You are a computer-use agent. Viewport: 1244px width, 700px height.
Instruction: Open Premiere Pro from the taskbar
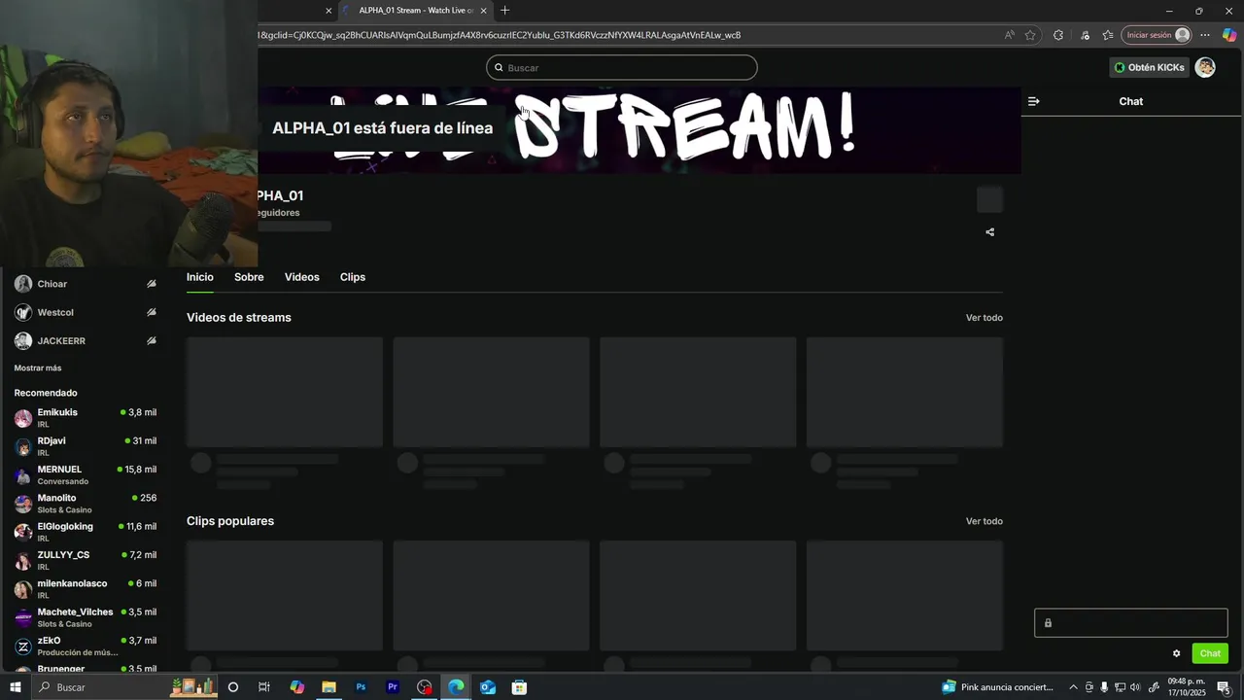(393, 687)
